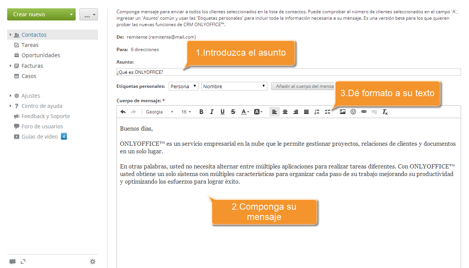Click the Foro de usuarios speech icon
The image size is (469, 268).
[x=16, y=126]
